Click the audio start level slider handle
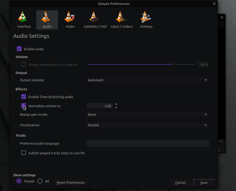Viewport: 236px width, 191px height. point(173,64)
